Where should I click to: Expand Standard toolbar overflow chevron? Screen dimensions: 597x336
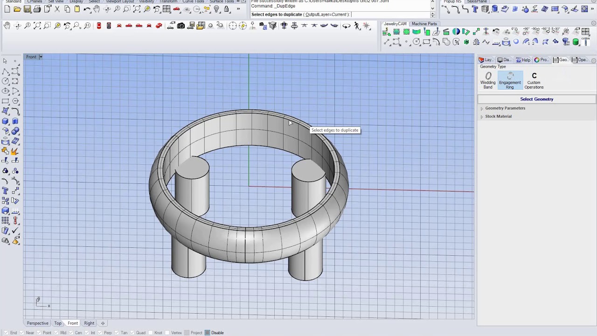pos(238,9)
